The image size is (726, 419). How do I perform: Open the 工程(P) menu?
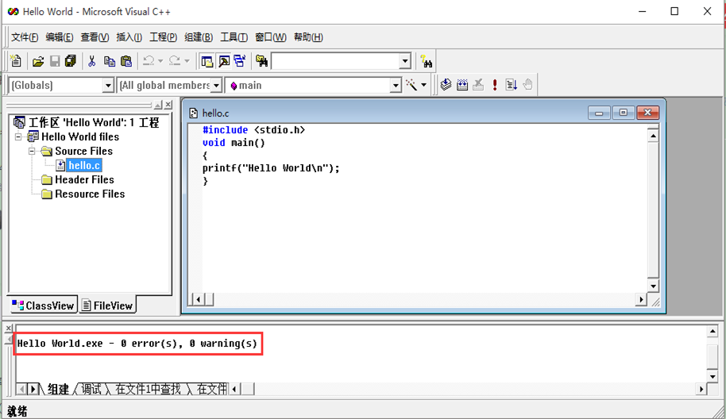(163, 37)
